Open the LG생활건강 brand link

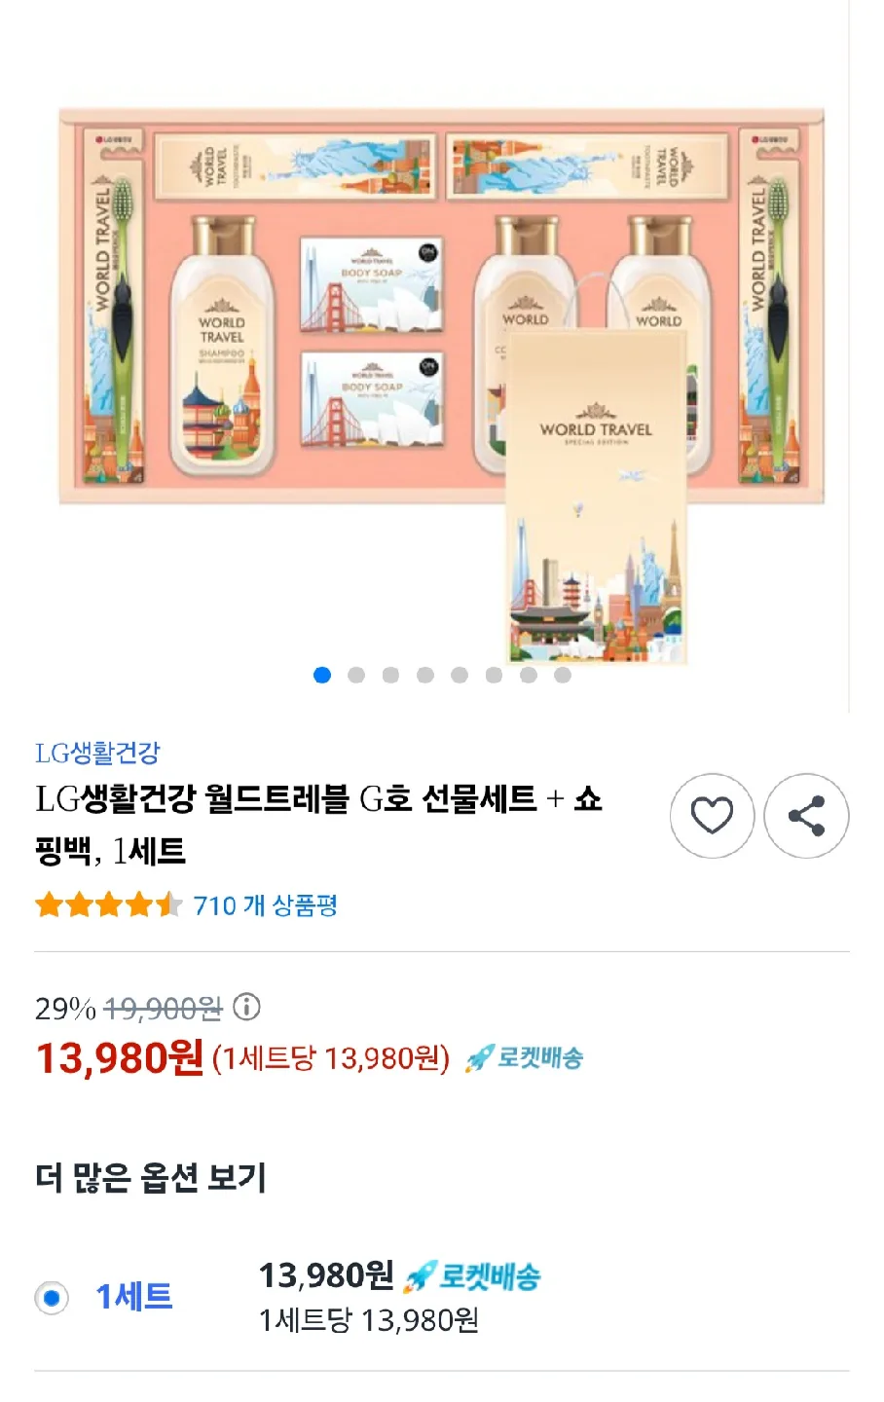(97, 753)
